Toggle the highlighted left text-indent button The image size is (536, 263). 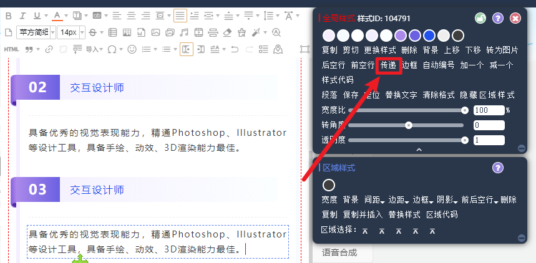(187, 49)
